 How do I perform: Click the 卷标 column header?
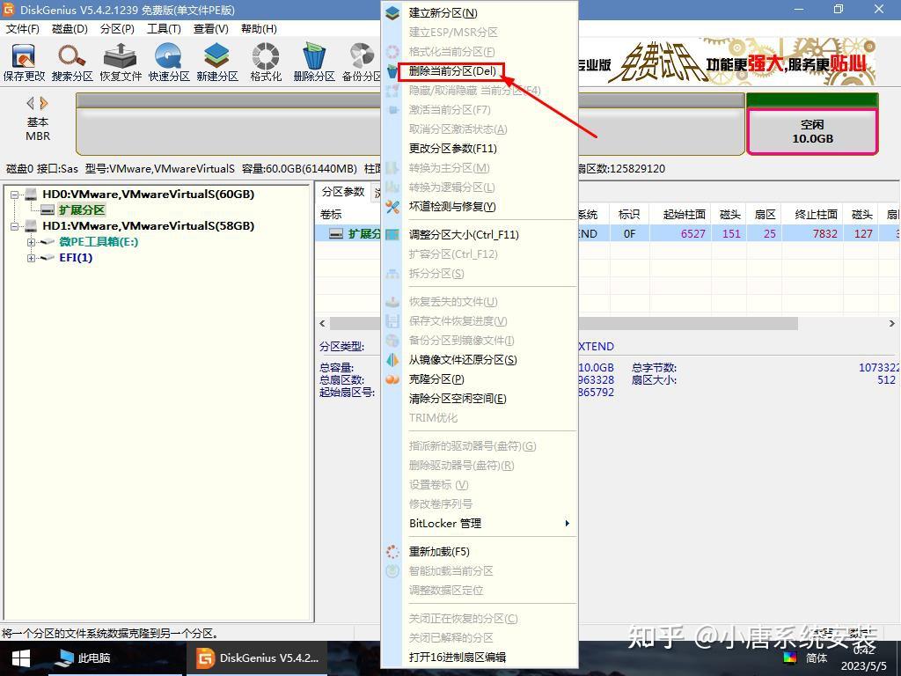(331, 215)
